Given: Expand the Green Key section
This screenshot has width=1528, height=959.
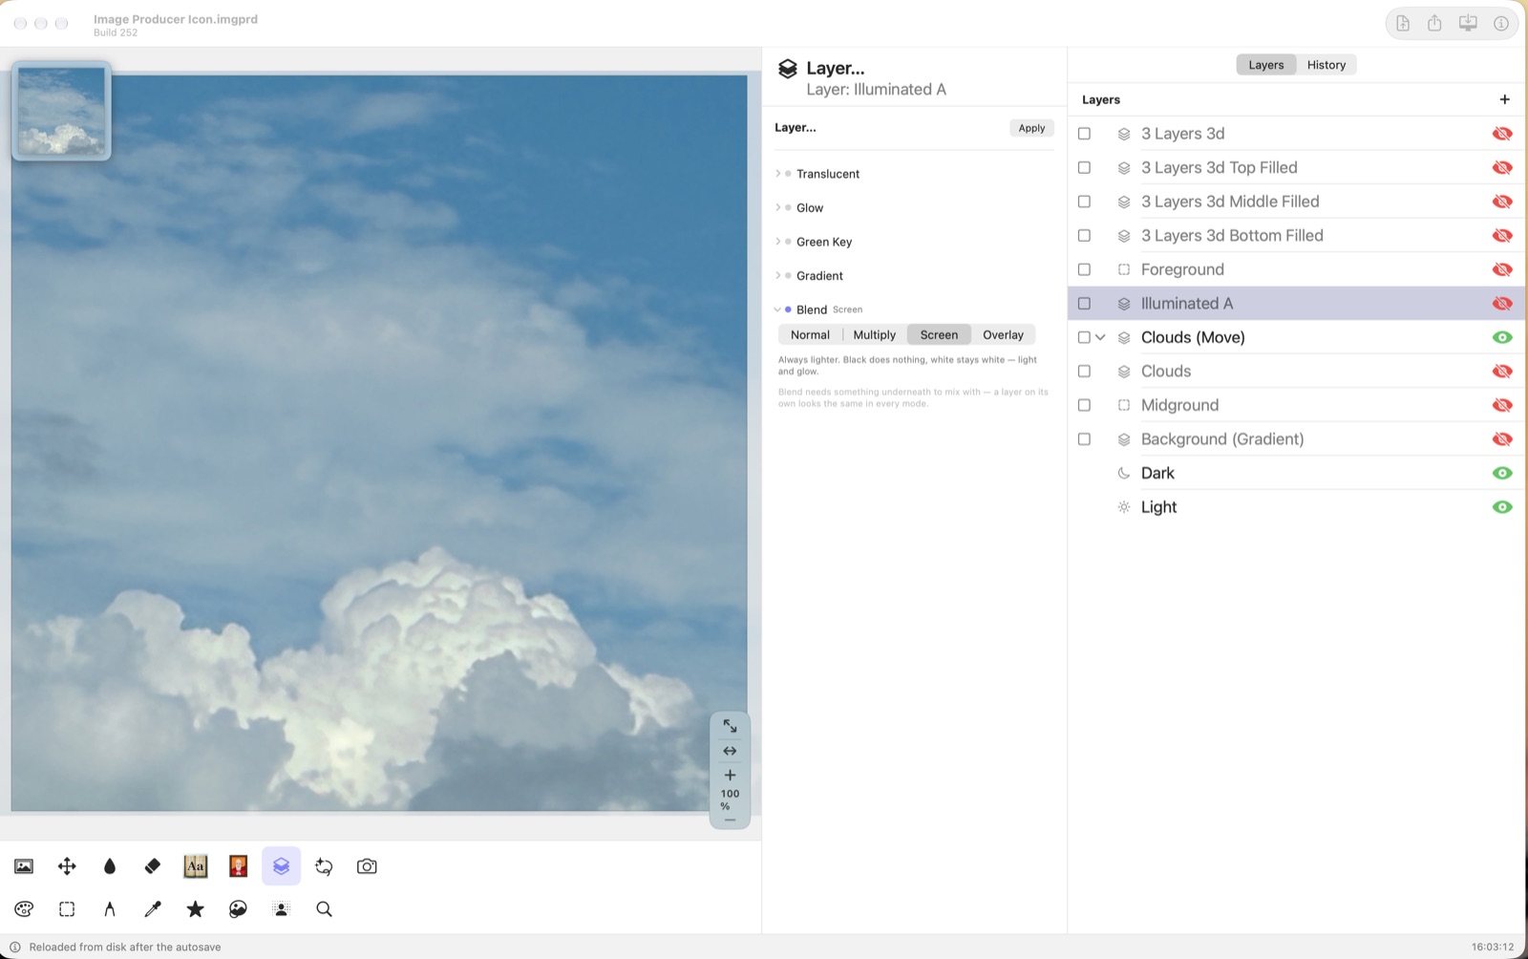Looking at the screenshot, I should point(777,242).
